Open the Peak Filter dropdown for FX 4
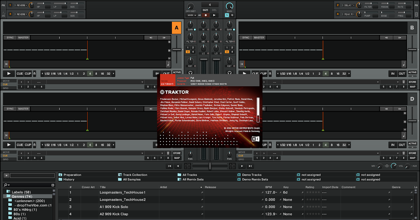The width and height of the screenshot is (420, 220). point(349,14)
